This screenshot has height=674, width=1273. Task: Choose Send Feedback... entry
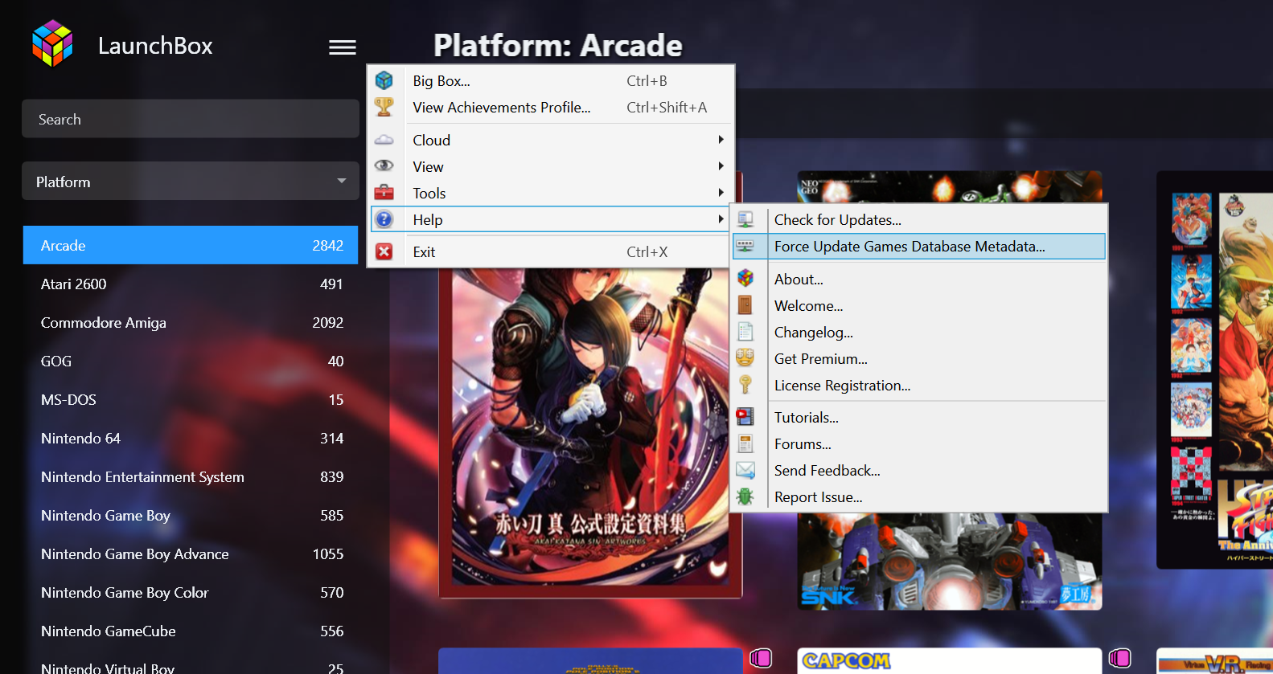919,470
